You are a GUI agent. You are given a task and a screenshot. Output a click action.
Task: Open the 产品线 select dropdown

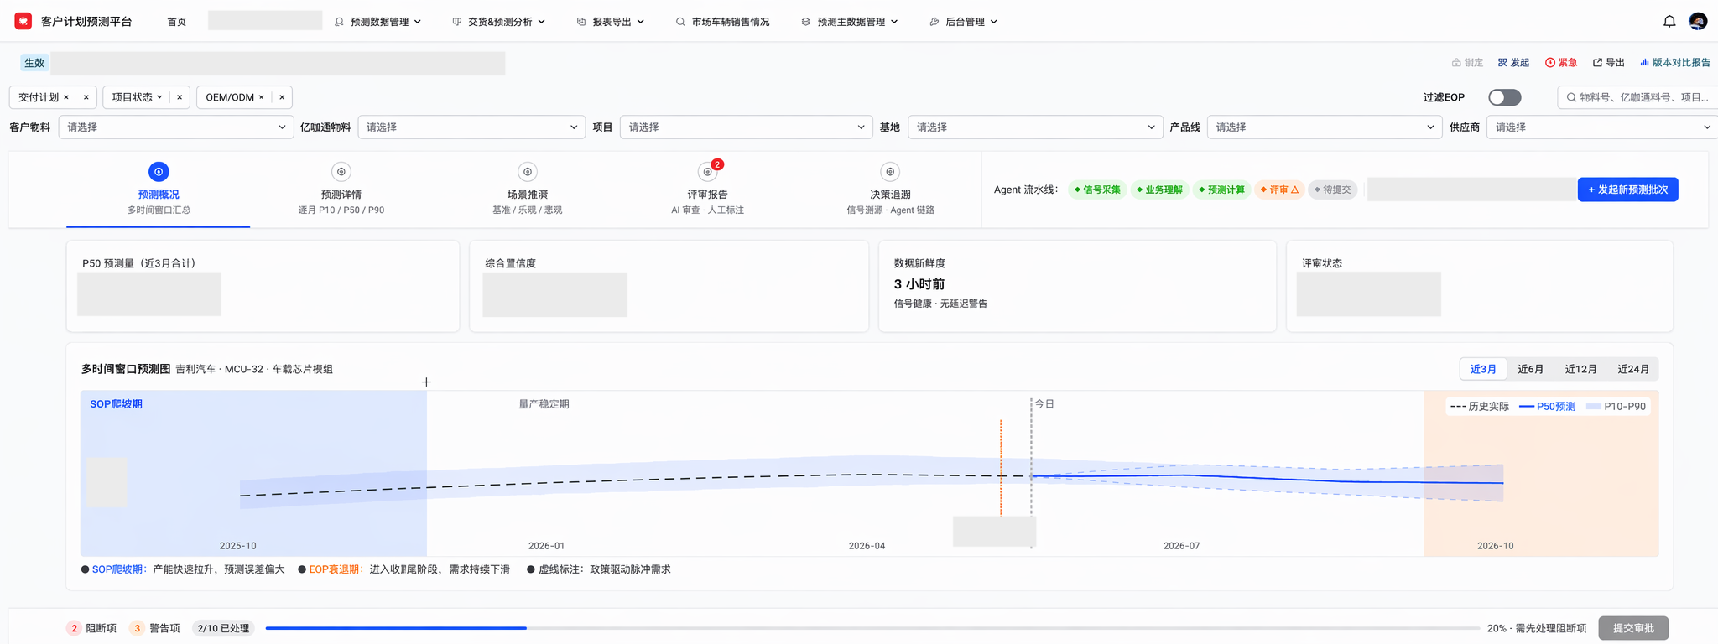[x=1325, y=127]
